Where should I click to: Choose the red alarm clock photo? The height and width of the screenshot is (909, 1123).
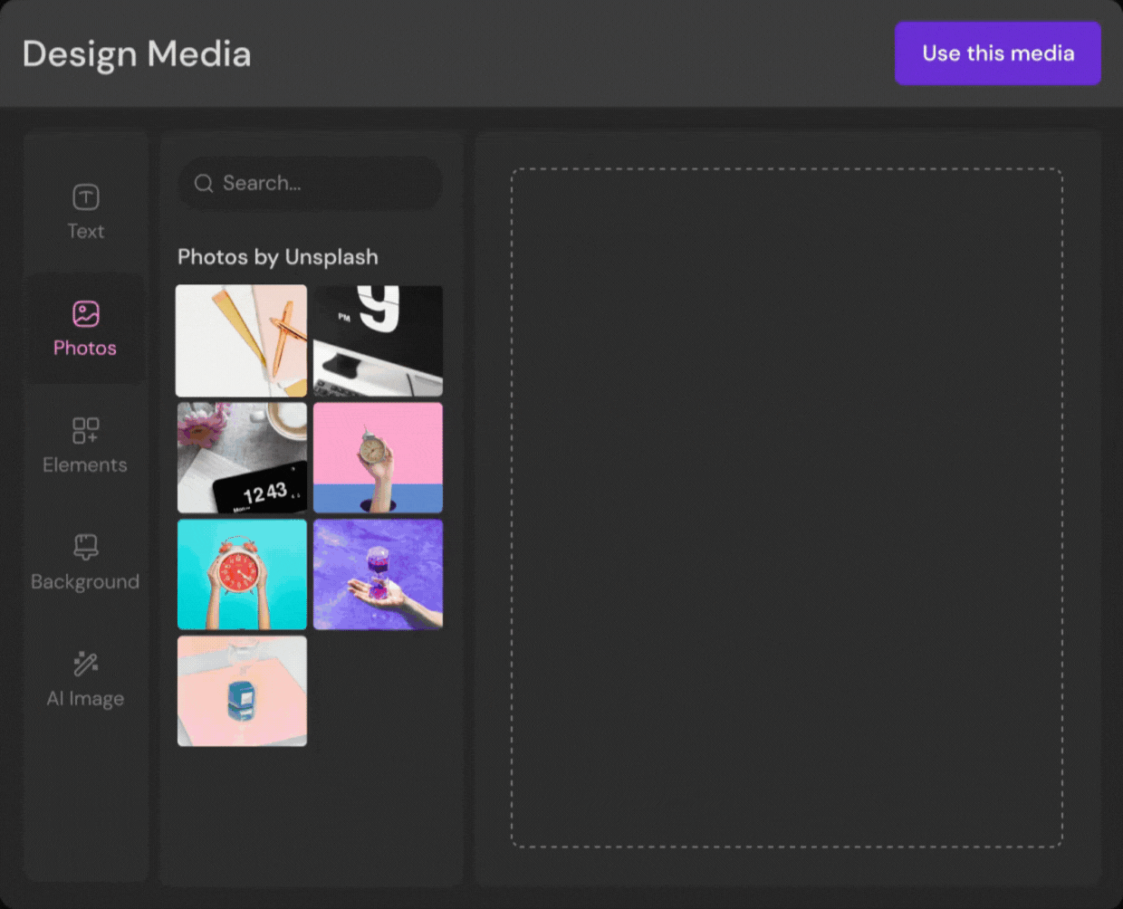(x=242, y=575)
